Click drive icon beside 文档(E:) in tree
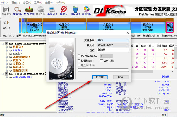The height and width of the screenshot is (117, 177). 10,64
